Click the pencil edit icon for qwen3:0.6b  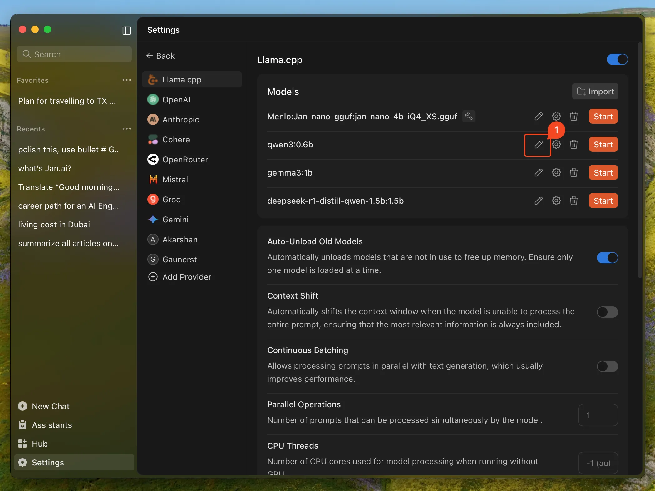pos(538,145)
